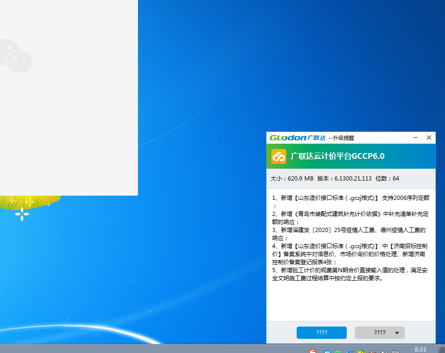Click the Show Desktop button at the taskbar end
The image size is (445, 353).
pos(442,349)
